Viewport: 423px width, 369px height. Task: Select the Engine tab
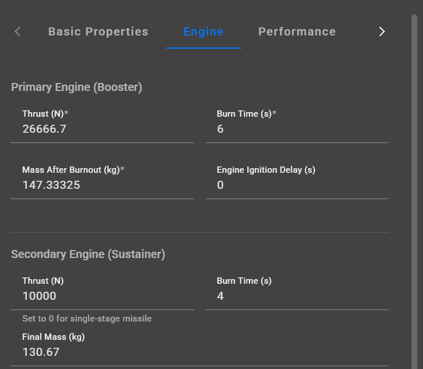pyautogui.click(x=203, y=32)
